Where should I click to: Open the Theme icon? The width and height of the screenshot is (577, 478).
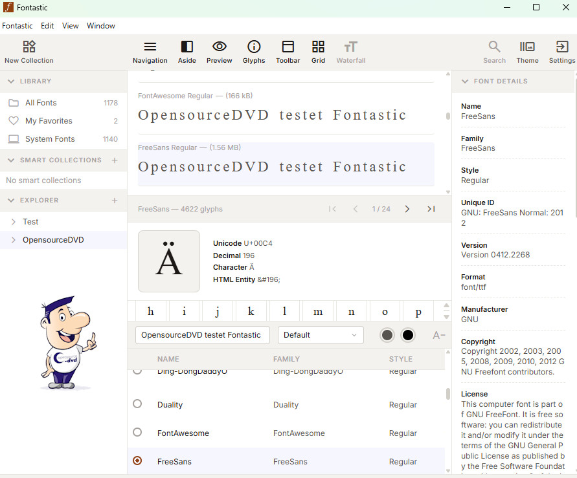[527, 47]
